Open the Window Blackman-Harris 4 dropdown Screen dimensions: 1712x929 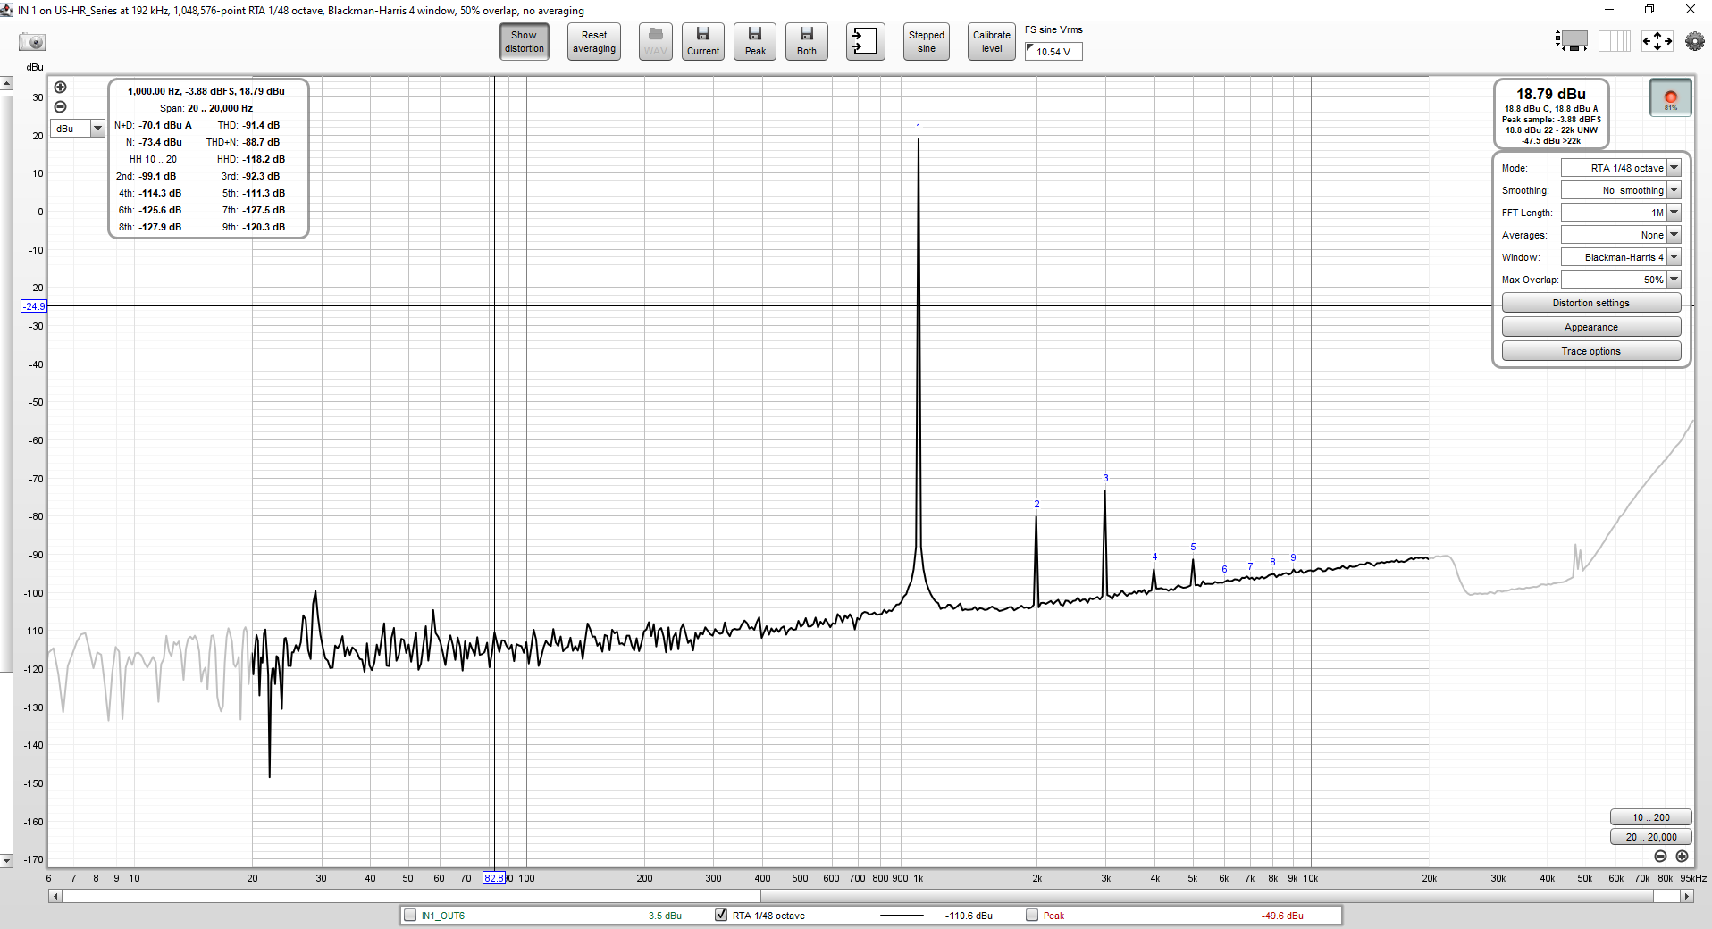click(x=1621, y=257)
